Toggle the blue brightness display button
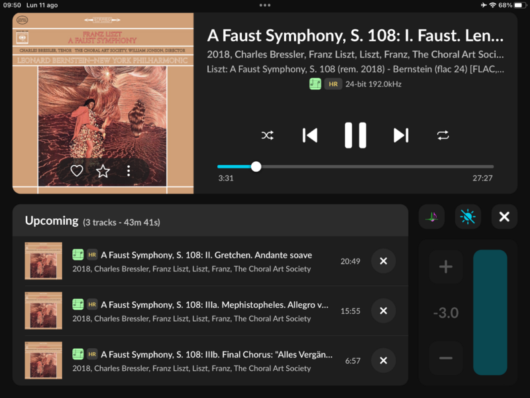The height and width of the screenshot is (398, 530). coord(468,217)
